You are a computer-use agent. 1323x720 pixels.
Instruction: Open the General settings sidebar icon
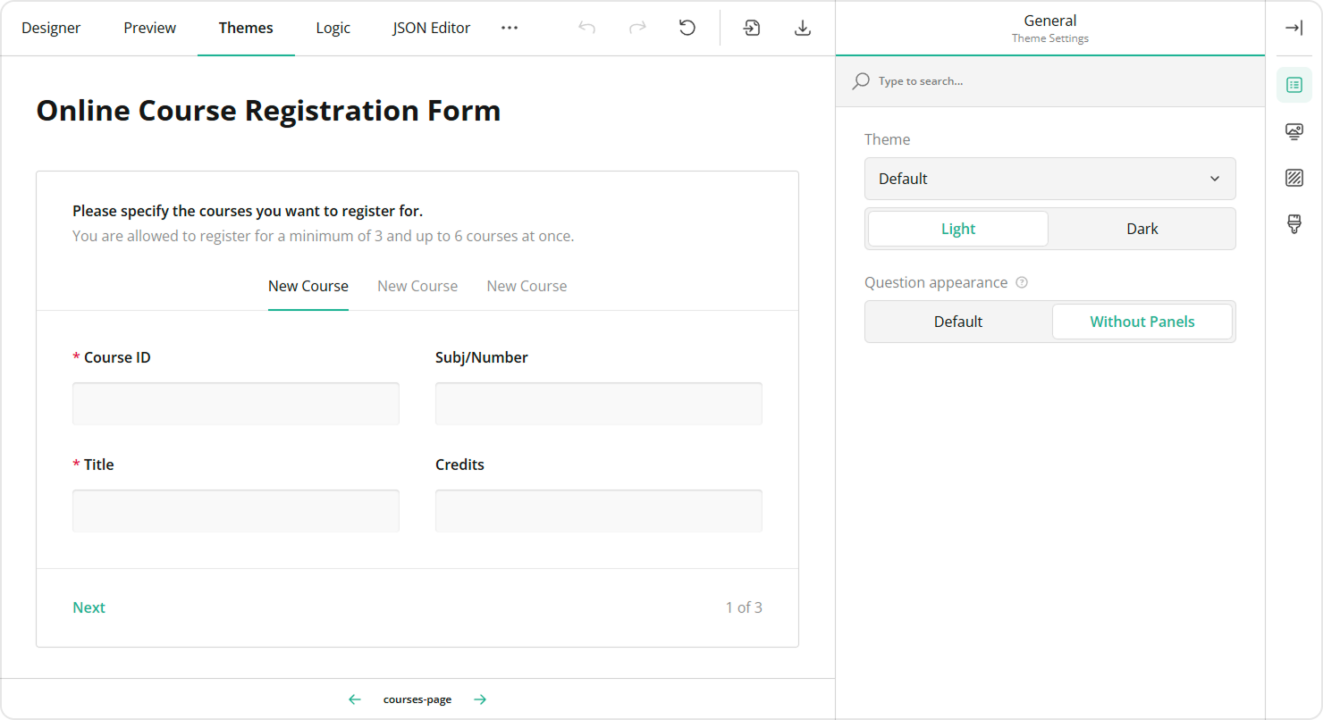[1294, 85]
